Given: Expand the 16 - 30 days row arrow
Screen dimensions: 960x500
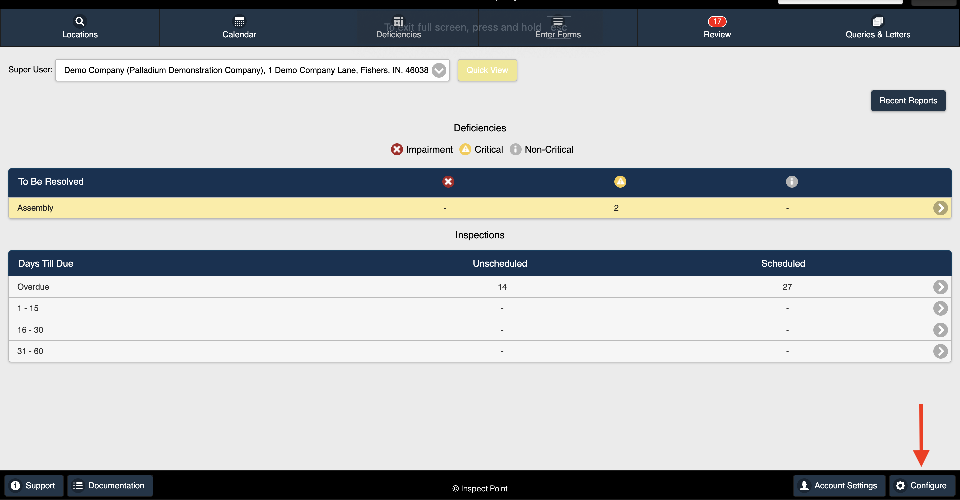Looking at the screenshot, I should pos(940,330).
